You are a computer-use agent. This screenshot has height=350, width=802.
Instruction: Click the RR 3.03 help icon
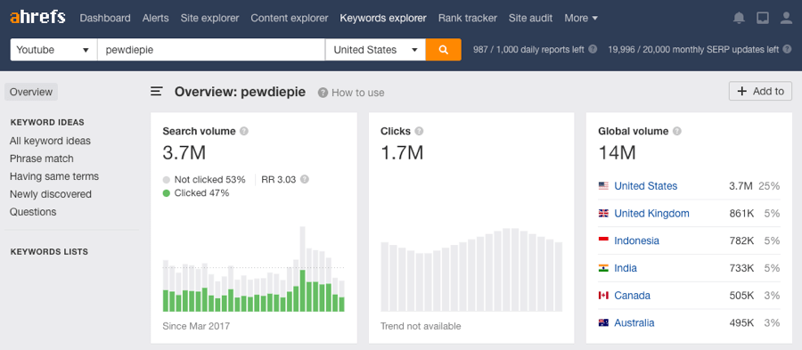305,179
